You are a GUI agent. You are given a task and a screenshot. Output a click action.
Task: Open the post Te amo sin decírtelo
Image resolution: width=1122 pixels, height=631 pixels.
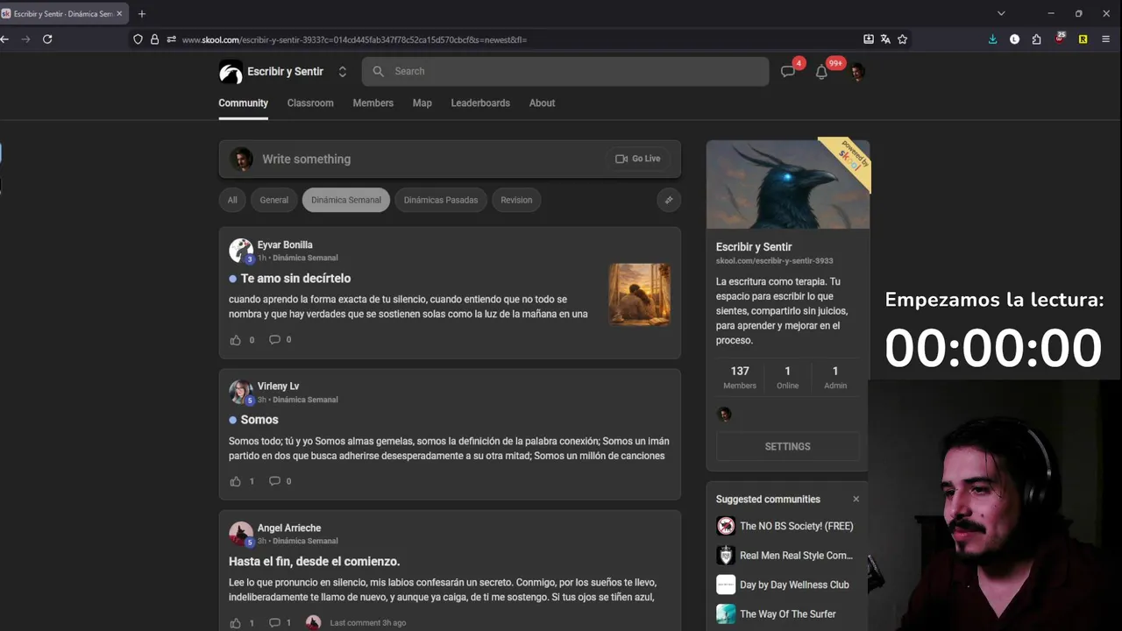295,279
